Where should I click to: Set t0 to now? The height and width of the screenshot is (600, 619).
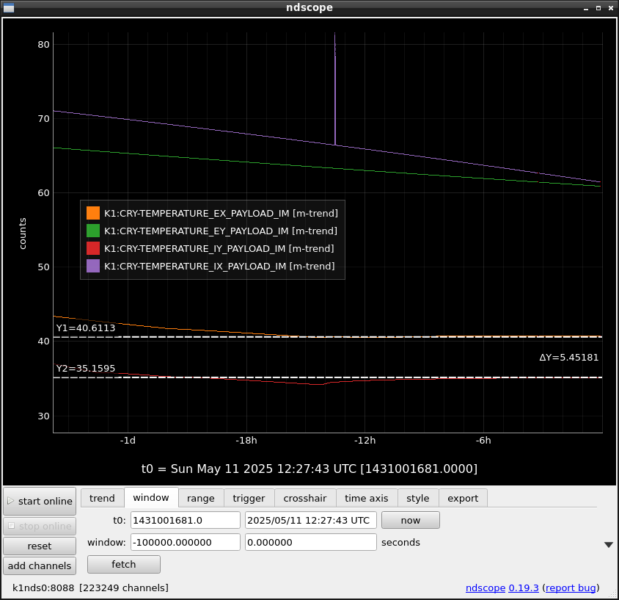click(411, 520)
